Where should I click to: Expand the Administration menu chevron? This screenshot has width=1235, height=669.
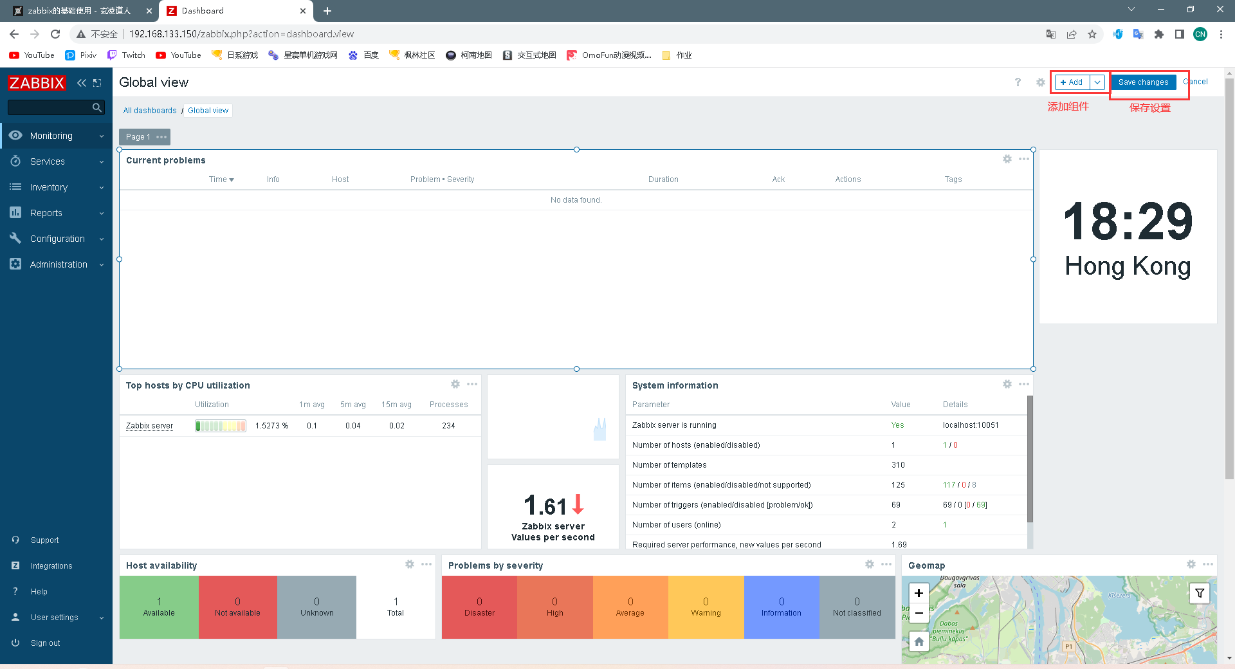tap(101, 264)
